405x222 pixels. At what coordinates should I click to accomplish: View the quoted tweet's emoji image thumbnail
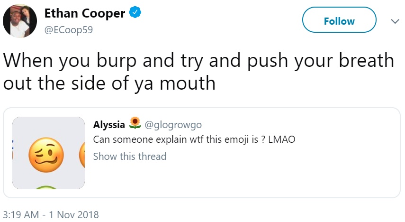pyautogui.click(x=49, y=153)
